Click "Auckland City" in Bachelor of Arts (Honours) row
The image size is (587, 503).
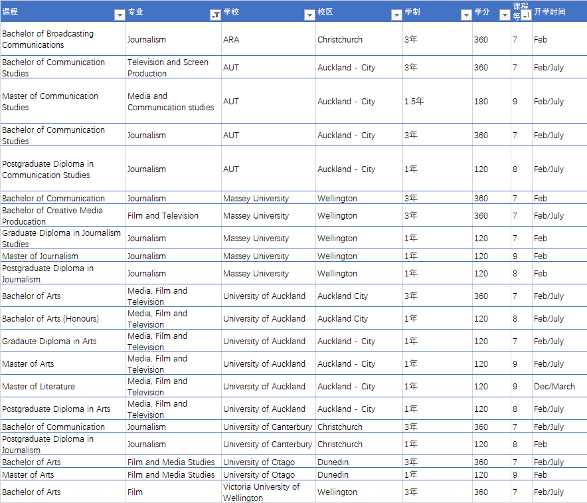click(359, 318)
